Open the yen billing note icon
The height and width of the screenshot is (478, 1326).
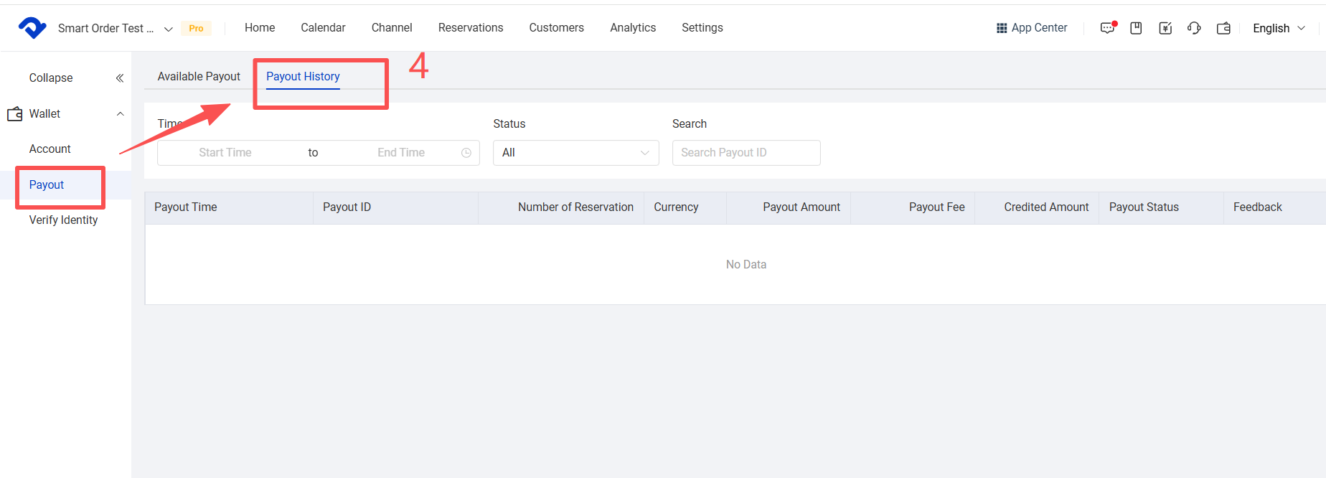(x=1165, y=28)
